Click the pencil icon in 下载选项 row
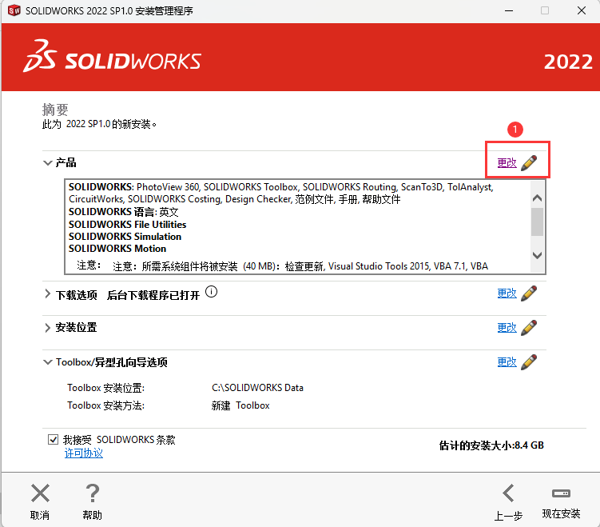Image resolution: width=600 pixels, height=527 pixels. tap(529, 293)
